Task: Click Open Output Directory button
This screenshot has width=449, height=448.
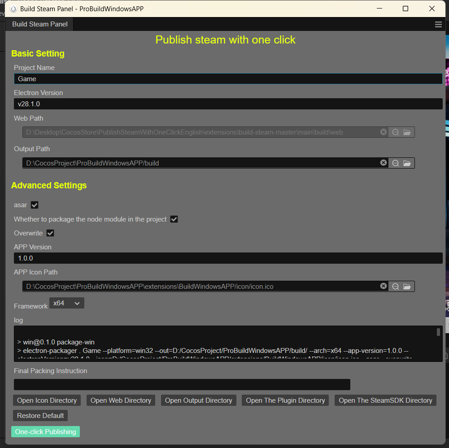Action: 198,400
